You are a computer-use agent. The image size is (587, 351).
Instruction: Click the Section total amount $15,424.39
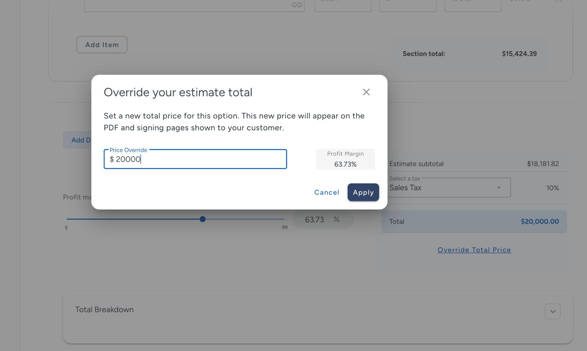(x=519, y=54)
